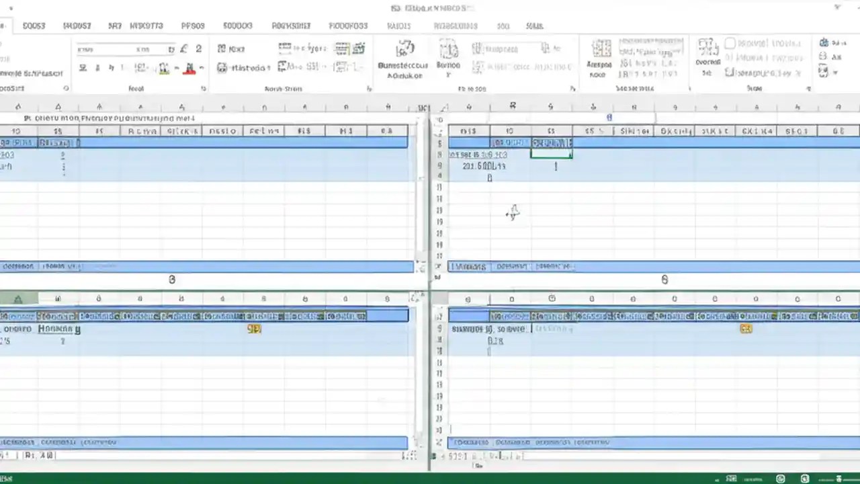Click the AutoSum icon on the right
Screen dimensions: 860x484
point(824,42)
